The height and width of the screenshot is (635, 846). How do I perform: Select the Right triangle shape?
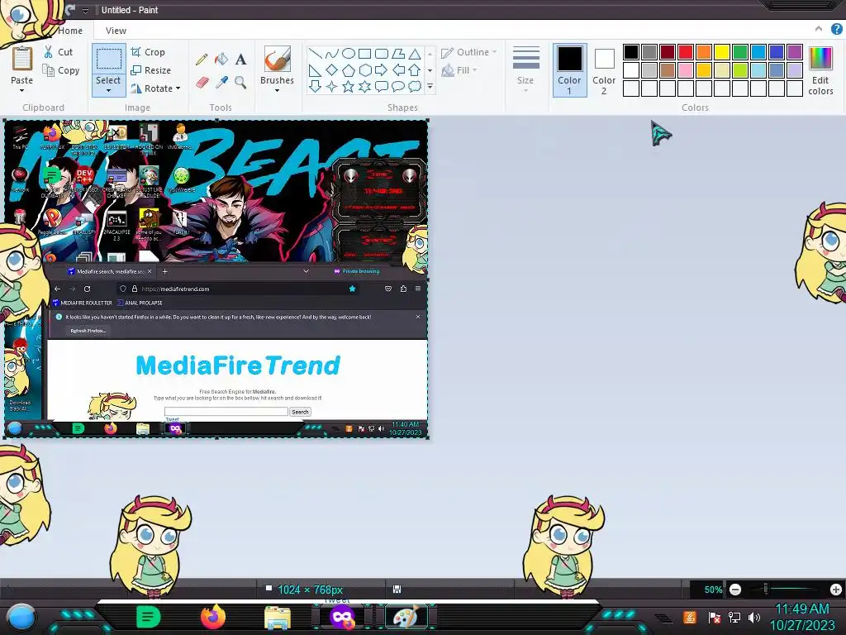pyautogui.click(x=315, y=70)
